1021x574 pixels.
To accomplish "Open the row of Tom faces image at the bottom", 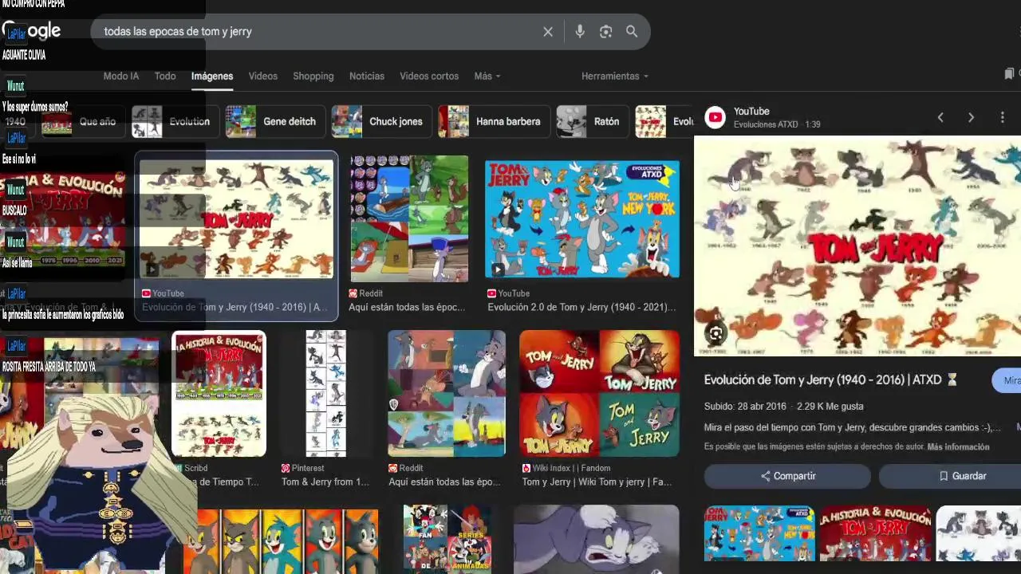I will 280,542.
